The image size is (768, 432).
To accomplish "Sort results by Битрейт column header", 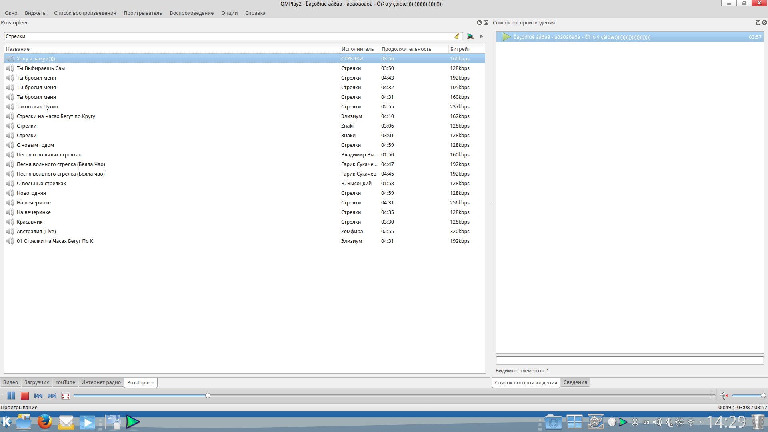I will (460, 49).
